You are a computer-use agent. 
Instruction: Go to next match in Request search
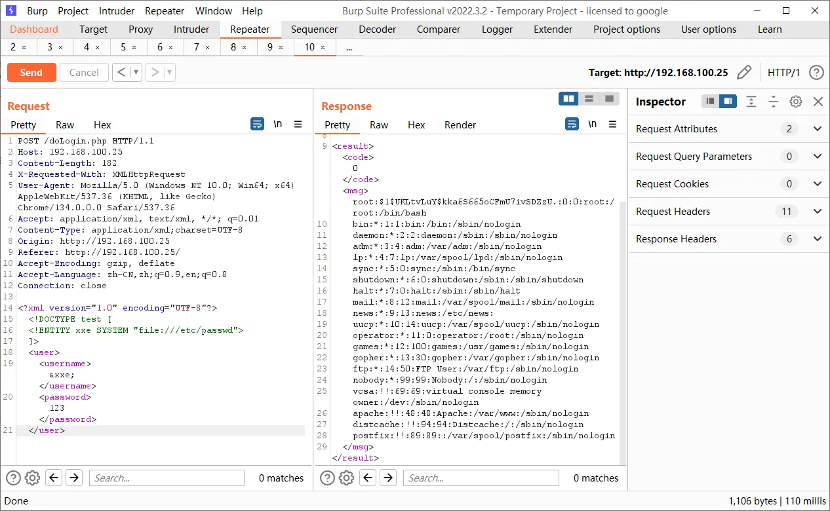[x=74, y=478]
